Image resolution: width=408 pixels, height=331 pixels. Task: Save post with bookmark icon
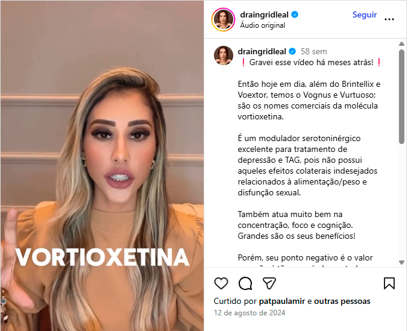pos(389,283)
